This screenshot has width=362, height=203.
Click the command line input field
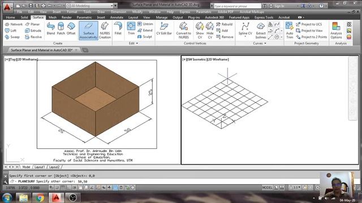point(164,182)
